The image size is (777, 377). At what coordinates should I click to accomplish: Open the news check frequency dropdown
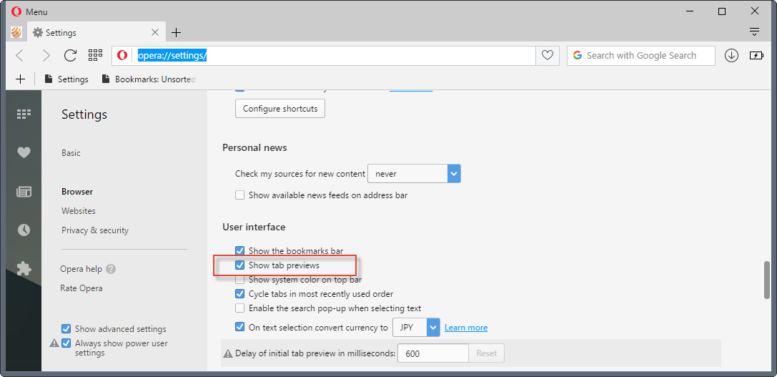point(415,174)
